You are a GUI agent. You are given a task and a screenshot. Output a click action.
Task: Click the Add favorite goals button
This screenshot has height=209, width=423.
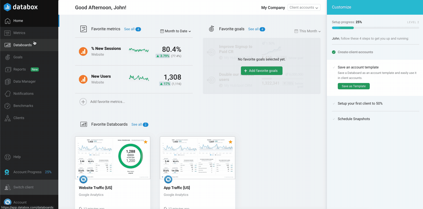click(x=261, y=71)
